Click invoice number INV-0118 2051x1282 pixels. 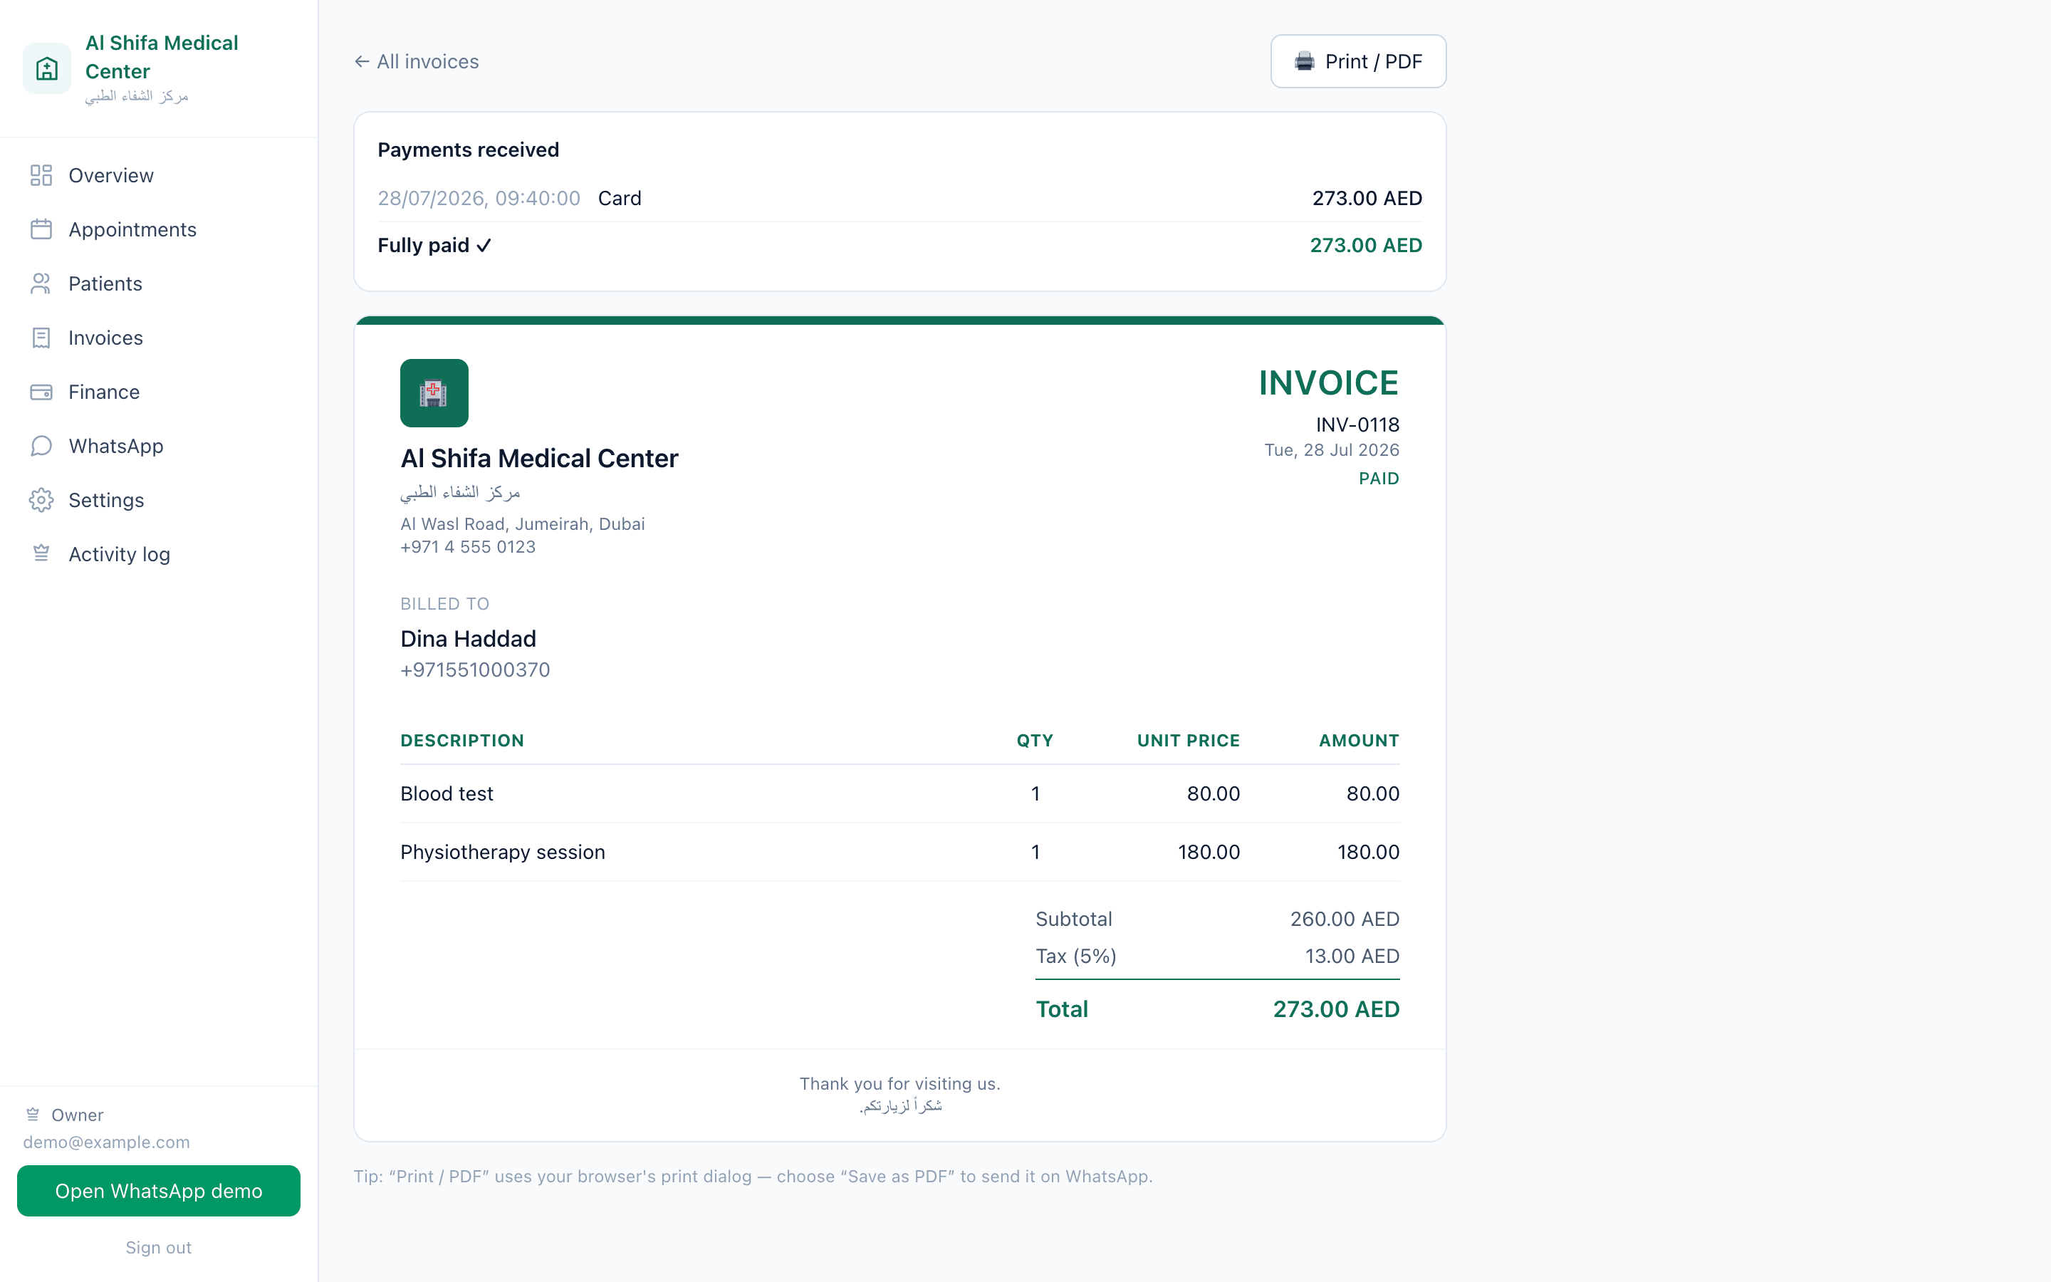[x=1357, y=424]
